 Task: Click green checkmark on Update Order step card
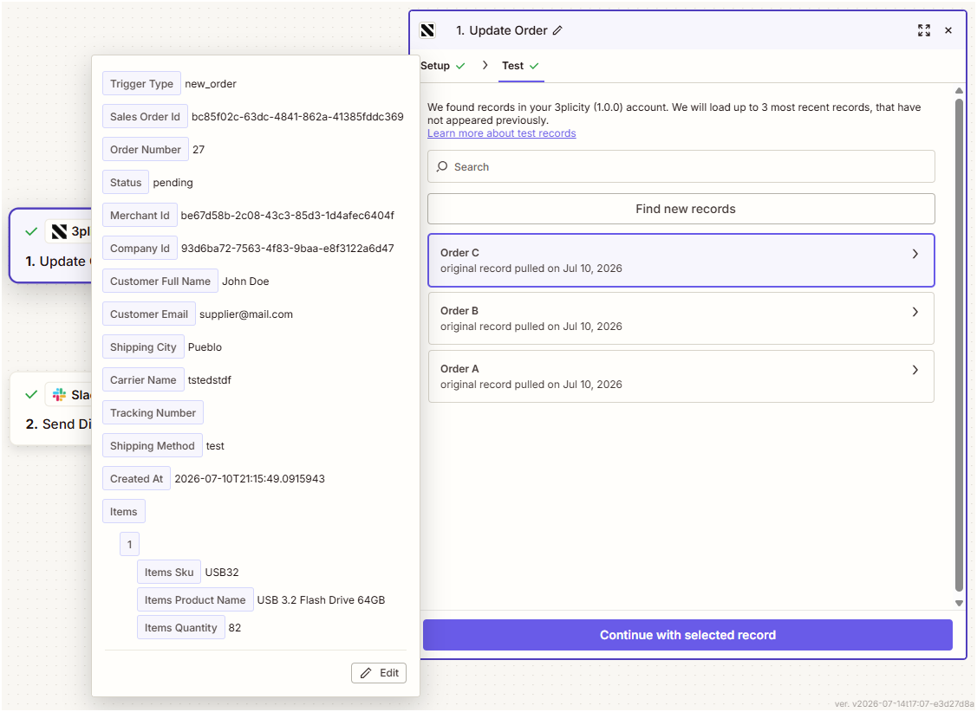31,231
